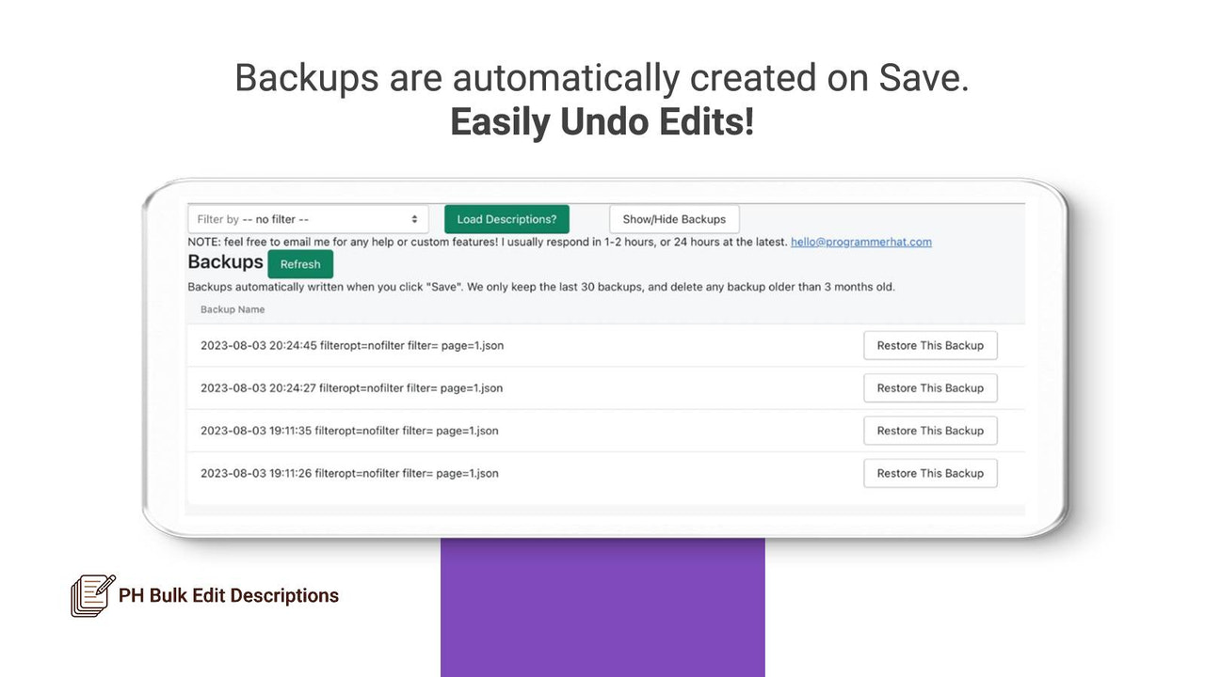The height and width of the screenshot is (677, 1205).
Task: Restore the 20:24:27 backup
Action: click(930, 387)
